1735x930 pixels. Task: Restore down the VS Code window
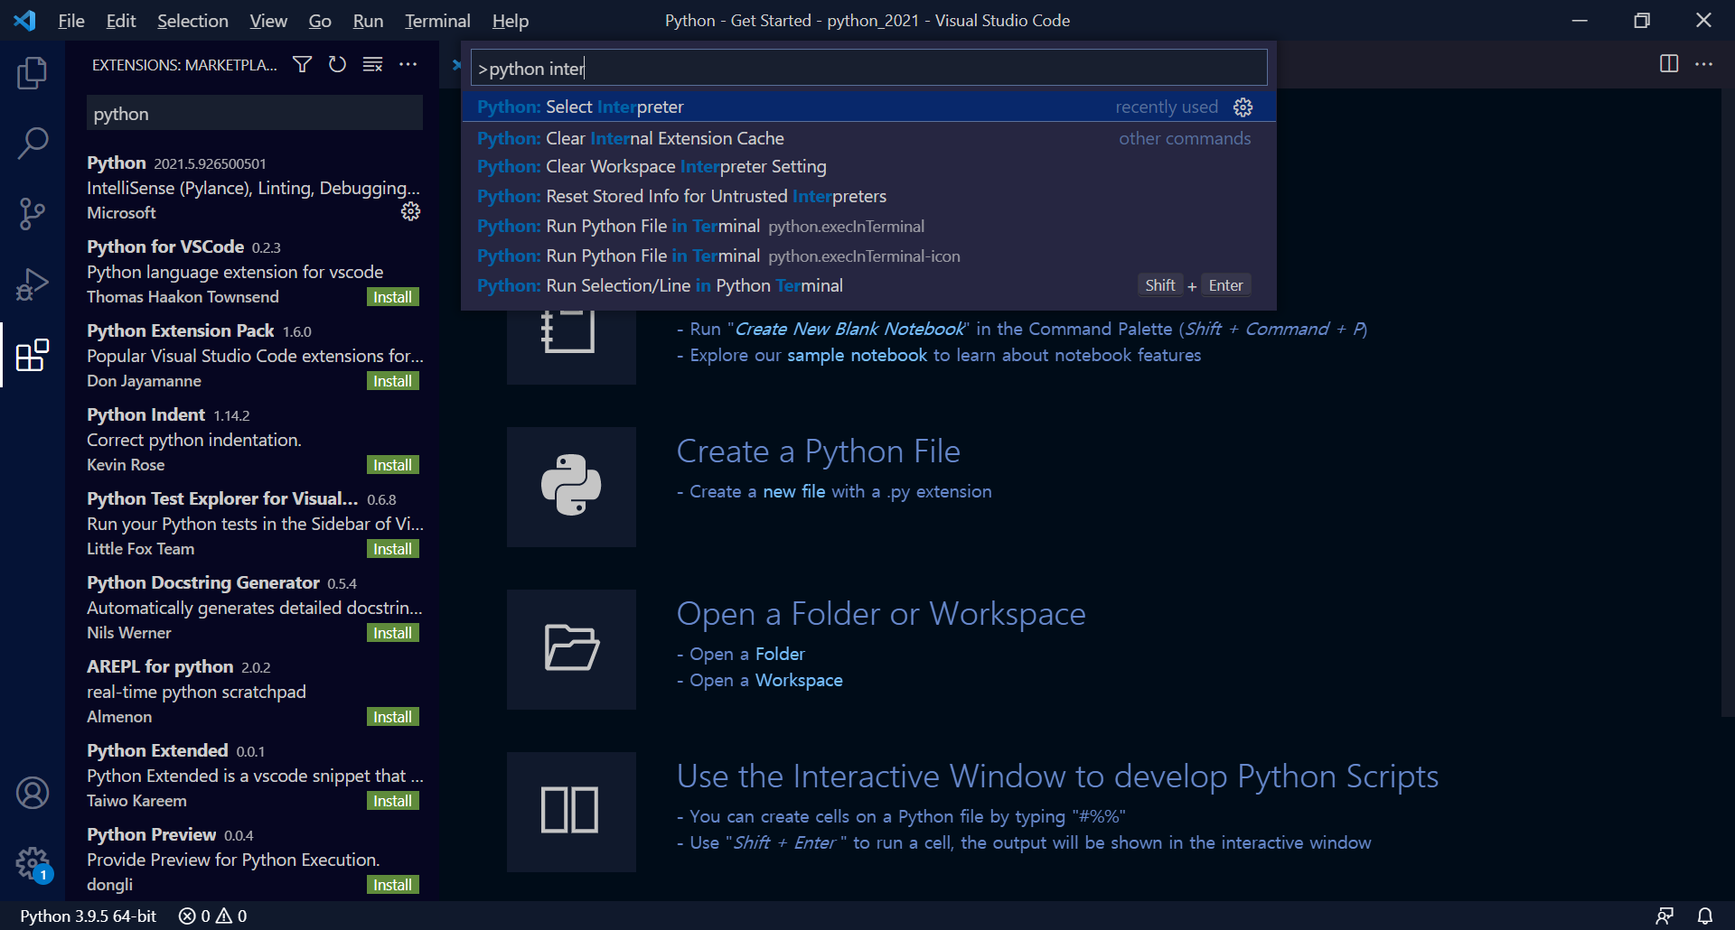click(1642, 20)
